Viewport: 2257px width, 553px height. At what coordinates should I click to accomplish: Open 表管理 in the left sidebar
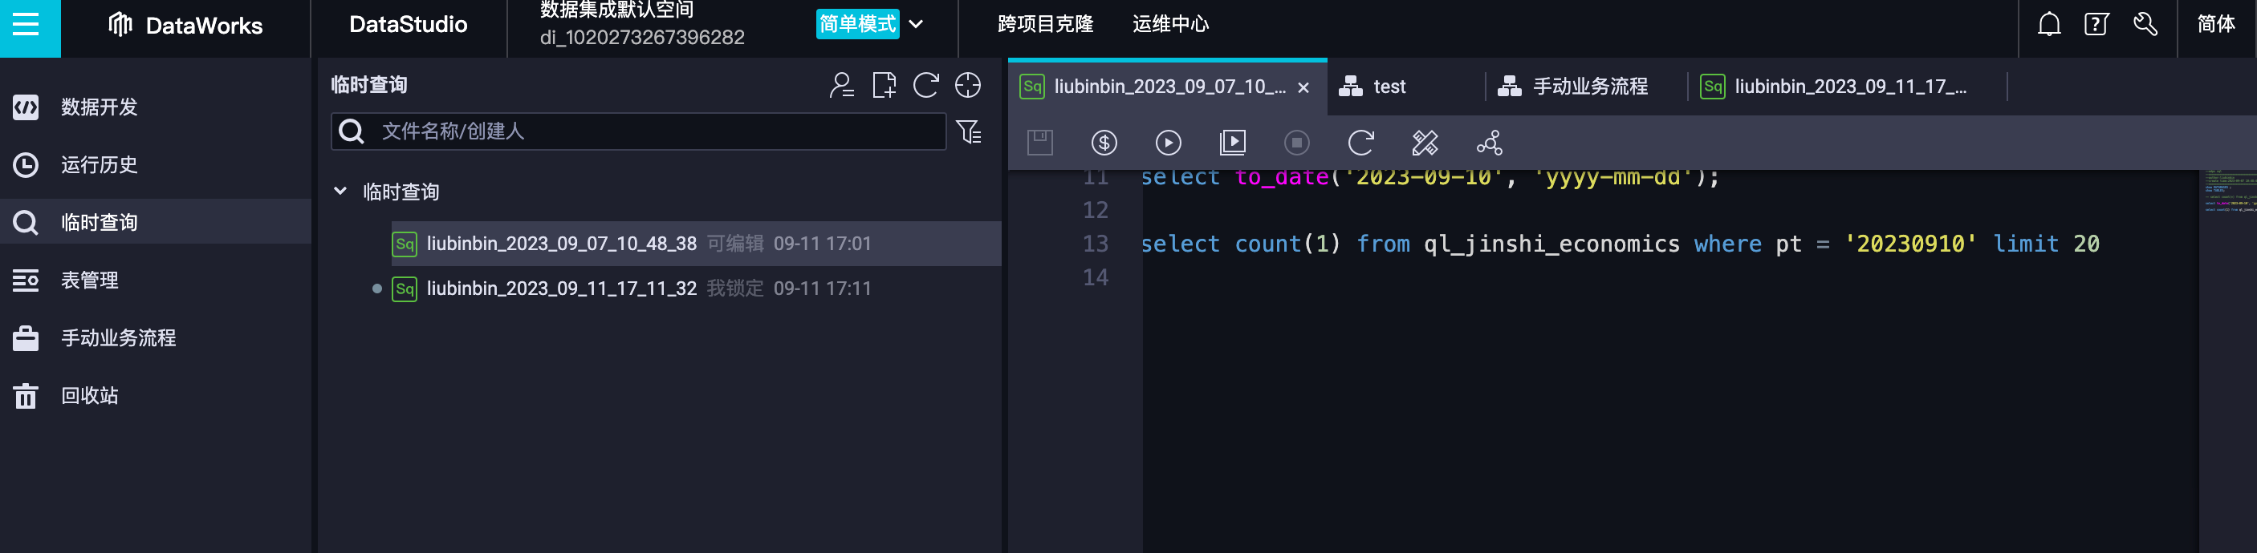[89, 280]
